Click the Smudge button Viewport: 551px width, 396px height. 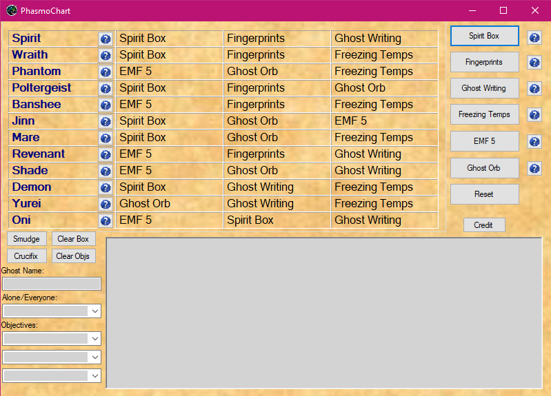click(x=27, y=239)
